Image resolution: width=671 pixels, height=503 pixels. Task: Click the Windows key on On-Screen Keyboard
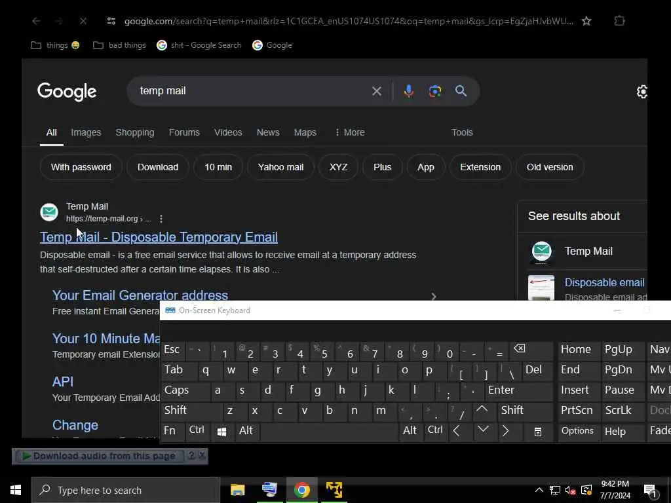coord(221,432)
